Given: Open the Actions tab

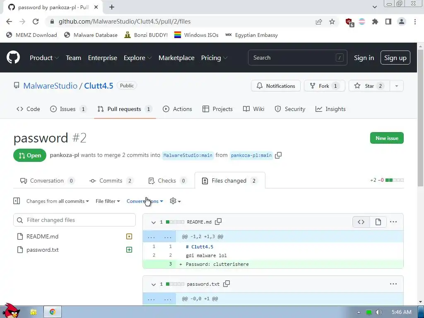Looking at the screenshot, I should click(x=177, y=109).
